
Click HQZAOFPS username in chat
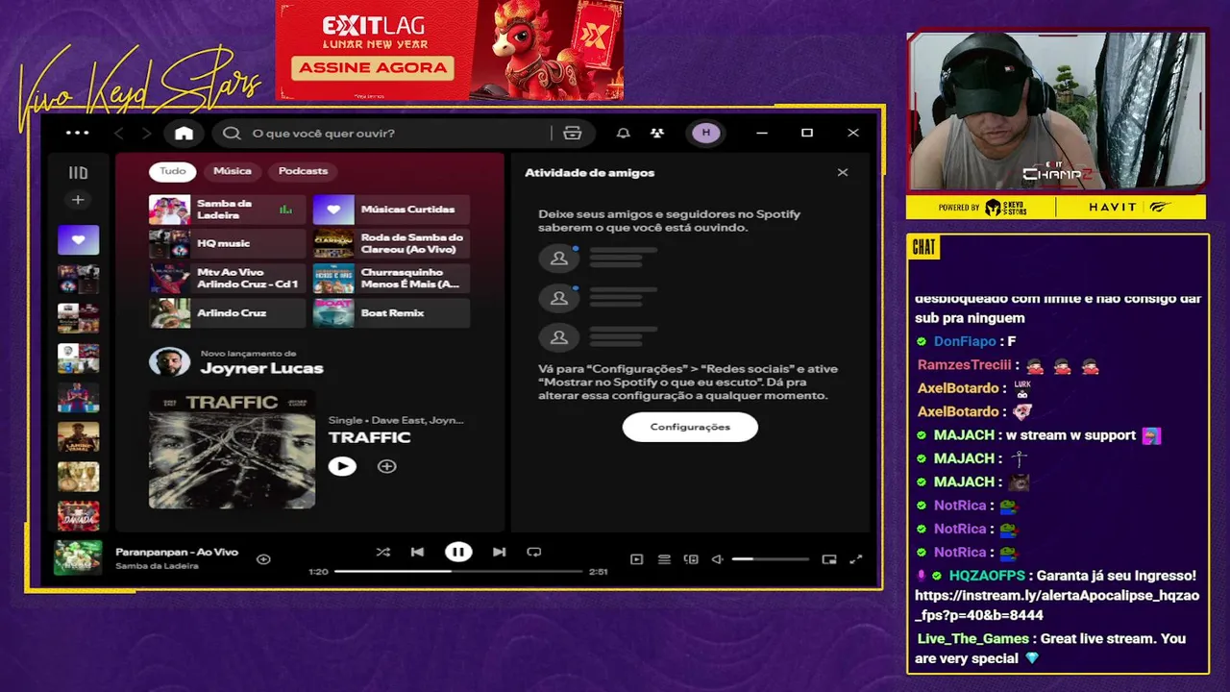pos(988,576)
